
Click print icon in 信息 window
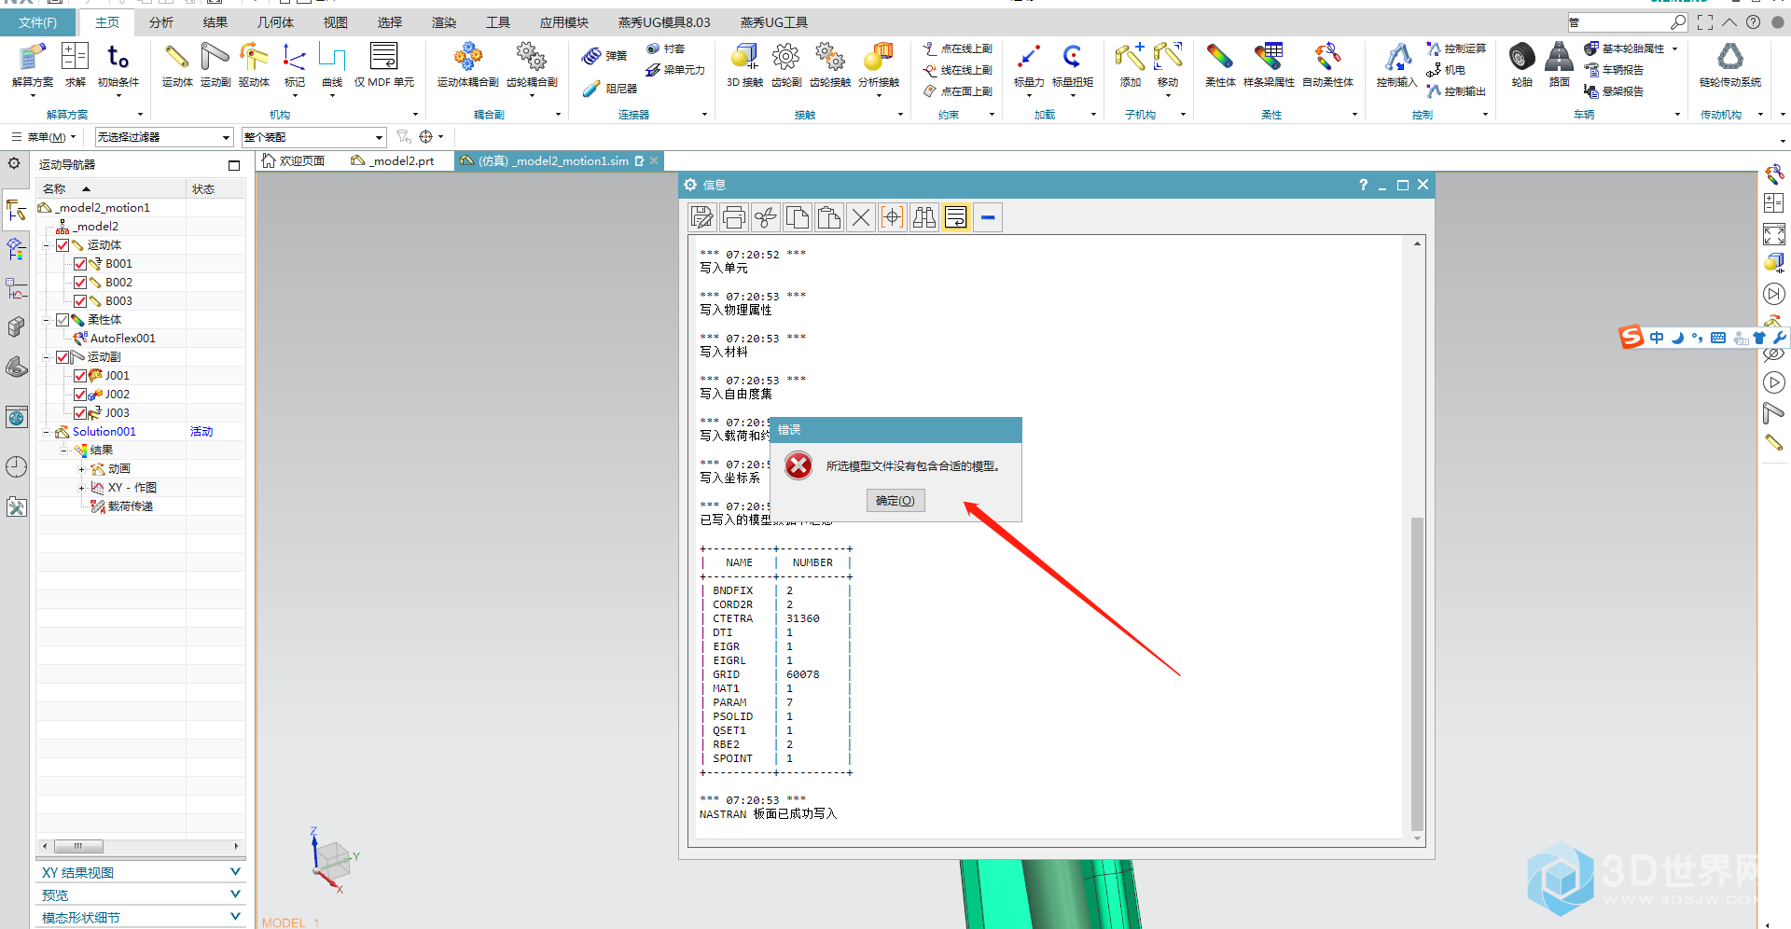point(733,217)
